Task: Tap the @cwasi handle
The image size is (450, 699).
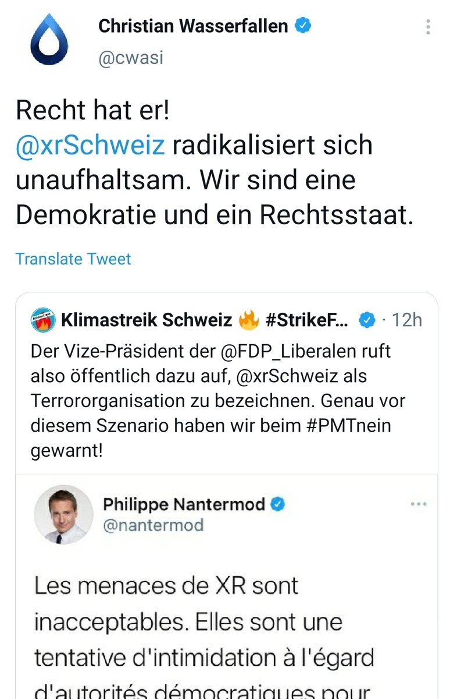Action: point(131,59)
